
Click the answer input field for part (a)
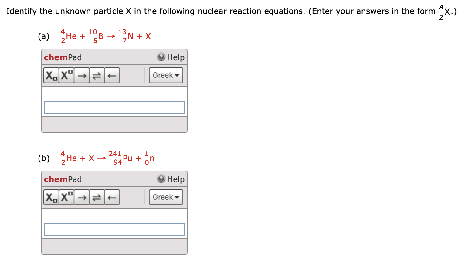coord(114,107)
